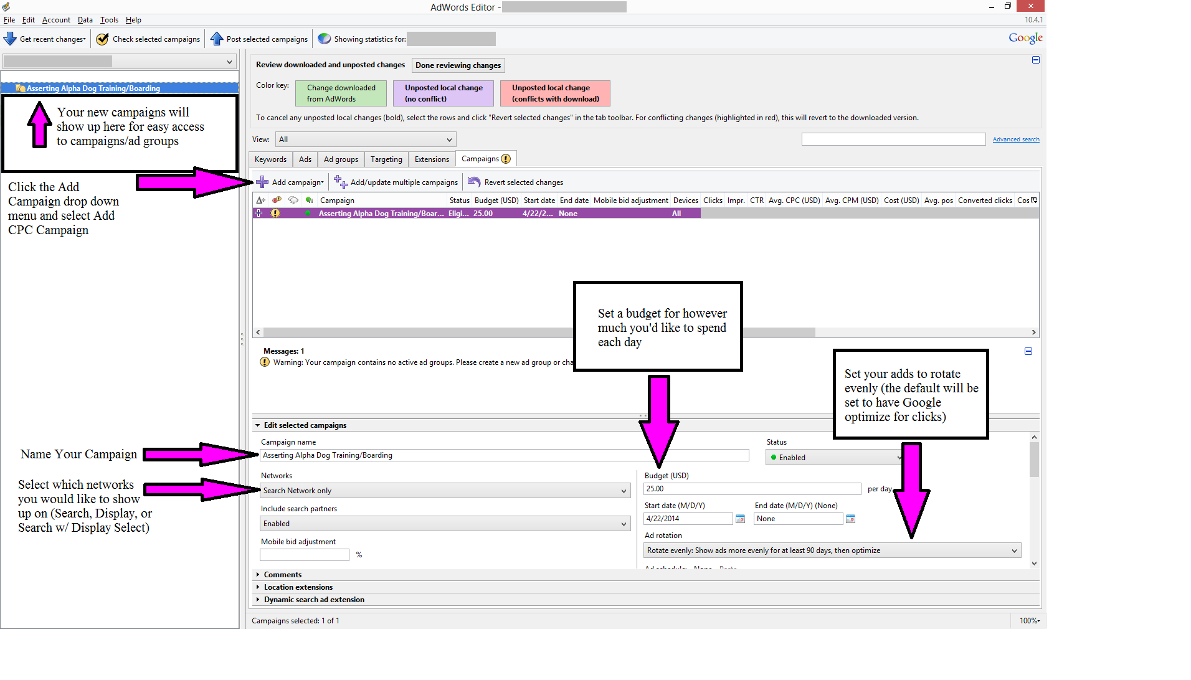The height and width of the screenshot is (680, 1191).
Task: Switch to the Targeting tab
Action: (x=386, y=159)
